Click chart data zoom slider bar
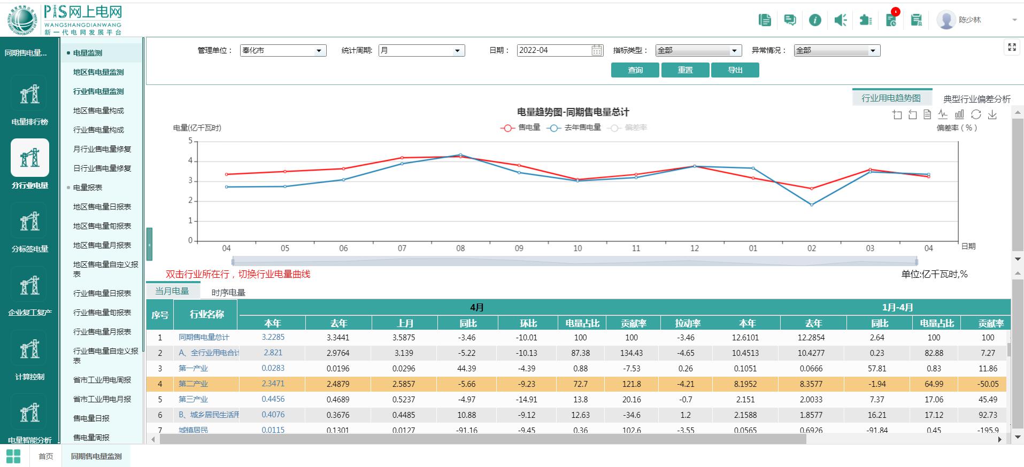1024x467 pixels. pyautogui.click(x=575, y=261)
